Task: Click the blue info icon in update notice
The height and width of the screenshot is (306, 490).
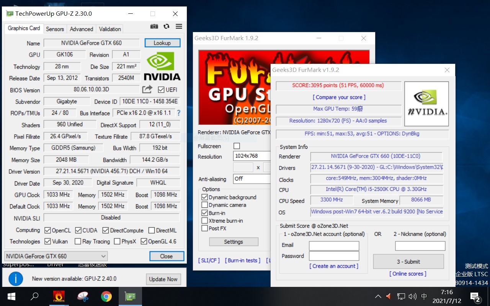Action: 16,279
